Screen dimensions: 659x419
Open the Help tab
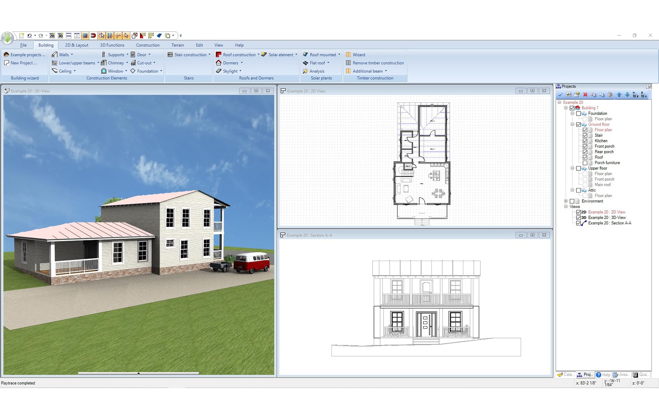[239, 45]
